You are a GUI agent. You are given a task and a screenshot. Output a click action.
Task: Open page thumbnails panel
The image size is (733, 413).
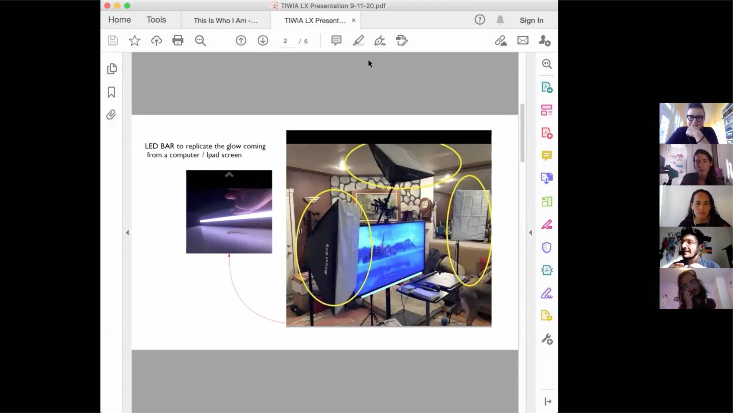[112, 69]
